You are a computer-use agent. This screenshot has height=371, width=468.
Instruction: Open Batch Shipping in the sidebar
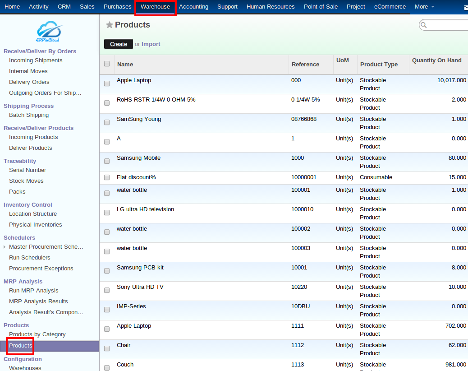(x=29, y=115)
